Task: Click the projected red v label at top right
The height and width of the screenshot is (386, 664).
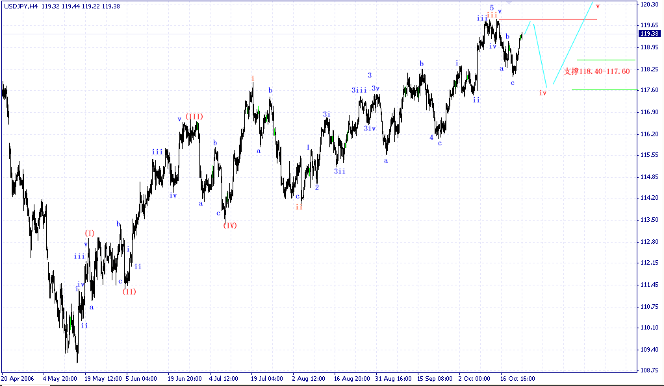Action: (x=598, y=6)
